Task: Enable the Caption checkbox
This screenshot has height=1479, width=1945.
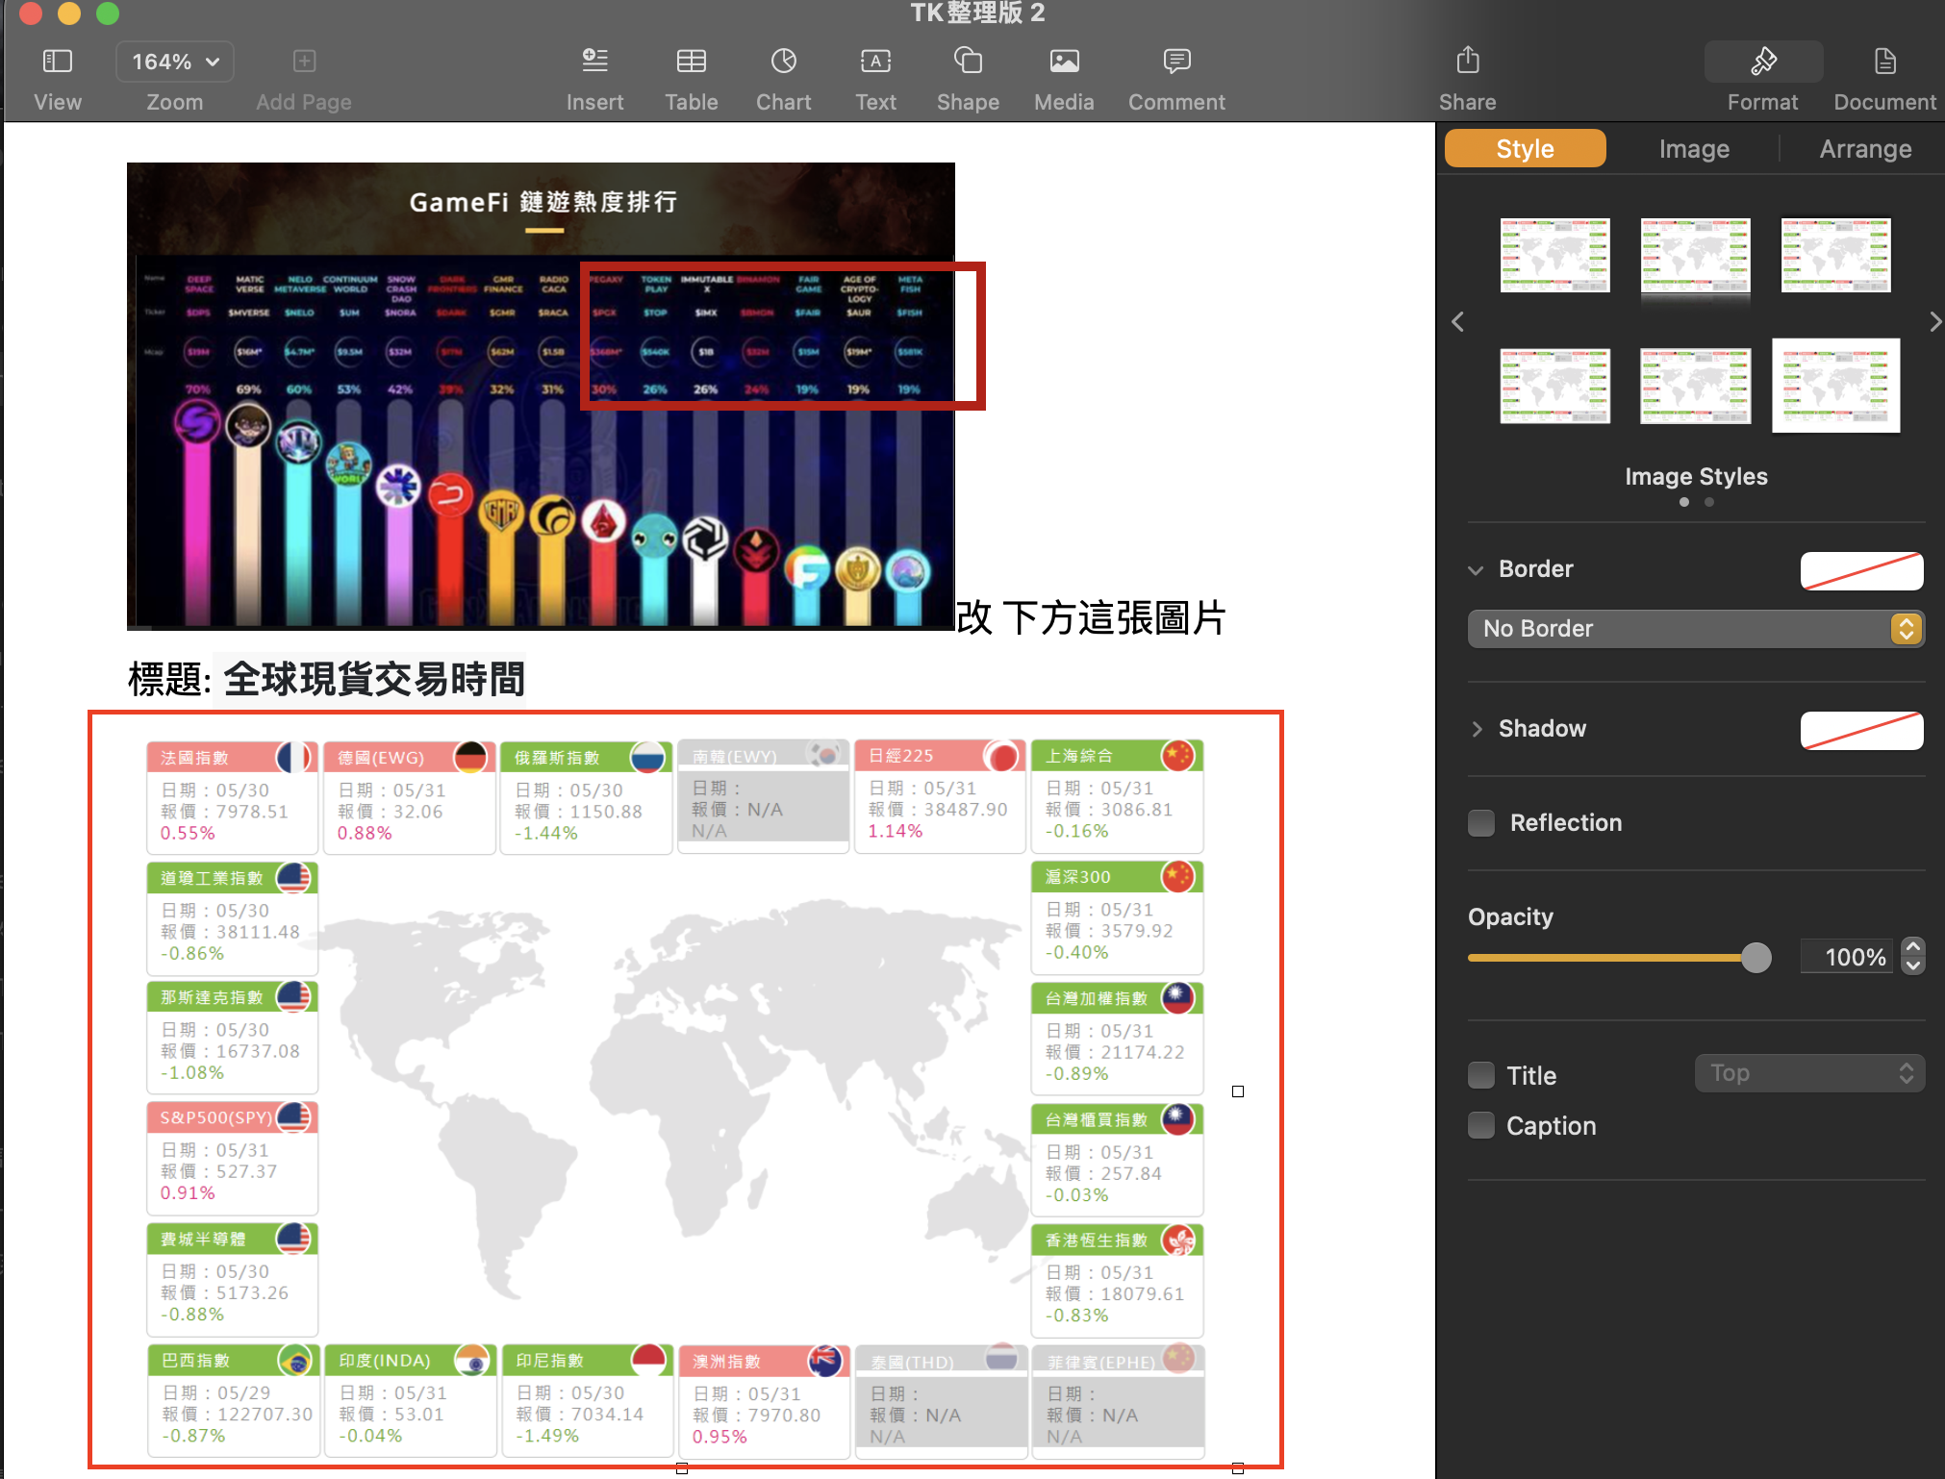Action: pos(1481,1125)
